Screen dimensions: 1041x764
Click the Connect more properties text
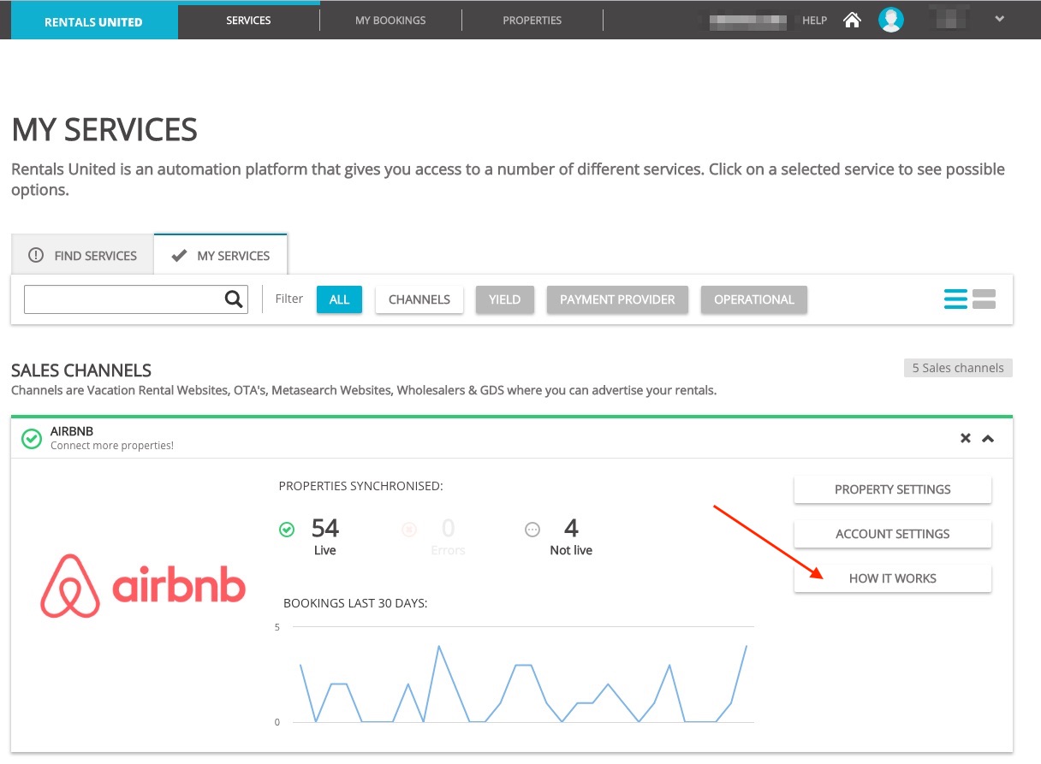(x=112, y=446)
